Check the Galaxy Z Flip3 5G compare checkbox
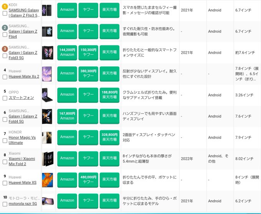This screenshot has width=261, height=214. pos(5,13)
